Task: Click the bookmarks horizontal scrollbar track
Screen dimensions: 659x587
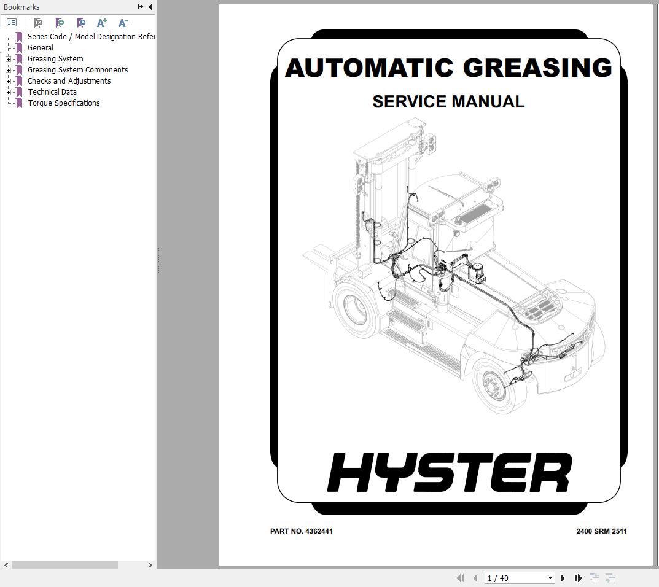Action: pos(132,564)
